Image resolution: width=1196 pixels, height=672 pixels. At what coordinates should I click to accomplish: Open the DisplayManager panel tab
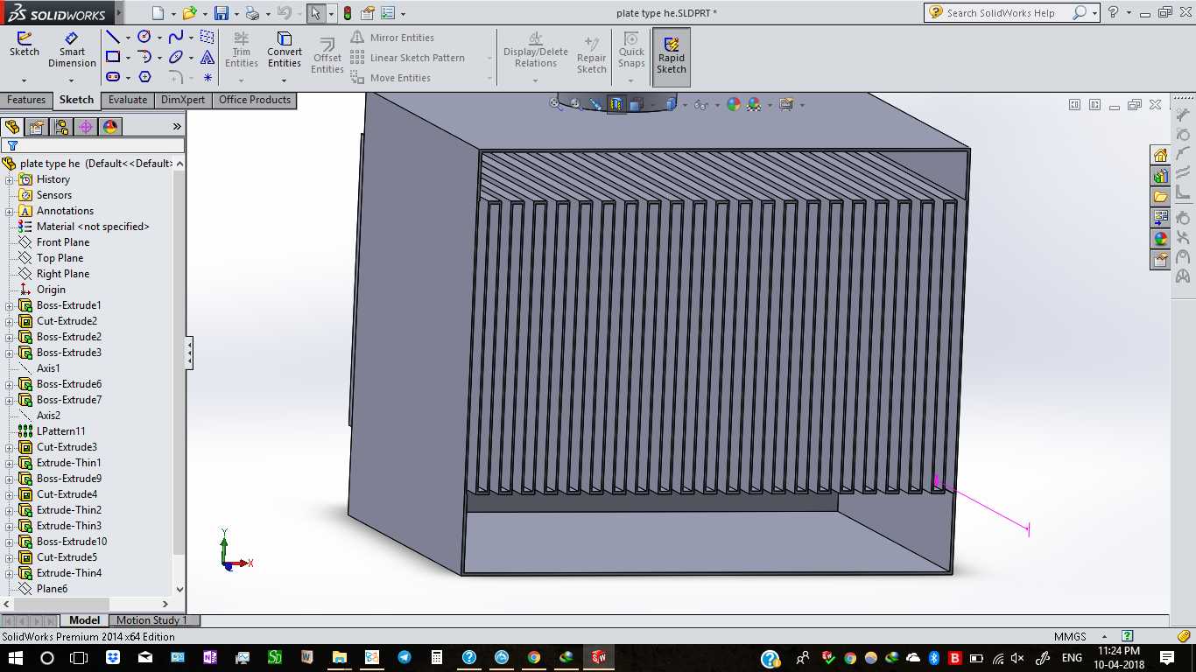110,127
